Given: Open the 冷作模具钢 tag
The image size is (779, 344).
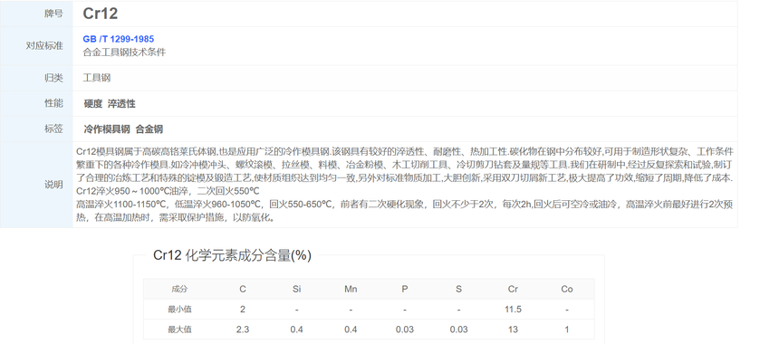Looking at the screenshot, I should 107,129.
